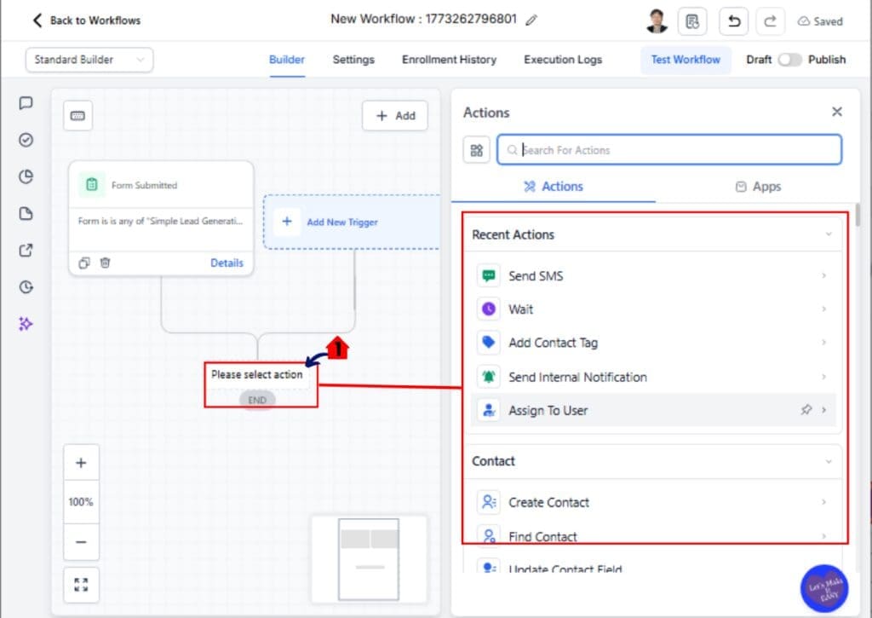Click the 100% zoom level indicator
The height and width of the screenshot is (618, 872).
pyautogui.click(x=81, y=502)
